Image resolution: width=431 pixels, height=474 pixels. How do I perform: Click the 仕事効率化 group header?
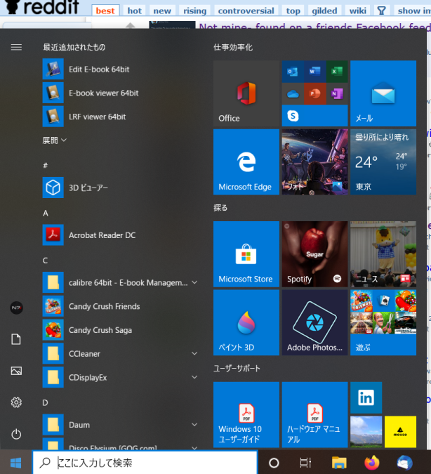click(233, 47)
